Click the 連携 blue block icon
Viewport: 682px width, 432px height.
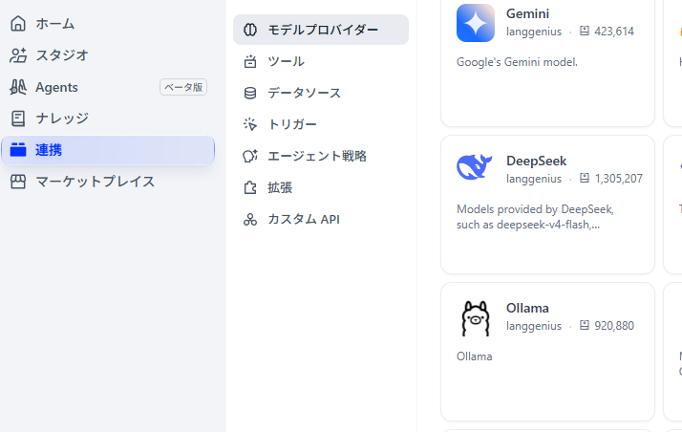(x=18, y=150)
